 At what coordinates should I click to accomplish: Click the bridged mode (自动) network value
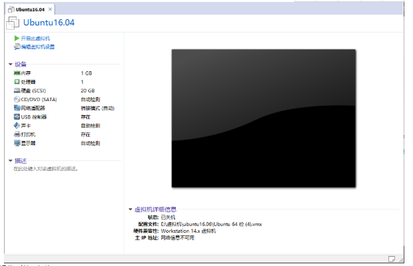(97, 108)
